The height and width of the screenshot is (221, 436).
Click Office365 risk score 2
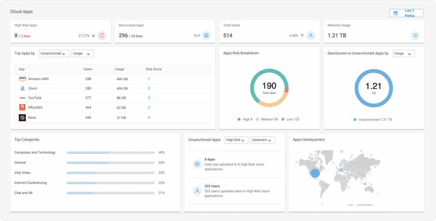149,107
